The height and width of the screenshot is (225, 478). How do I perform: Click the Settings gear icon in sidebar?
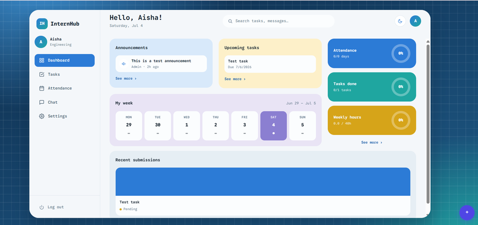(42, 116)
